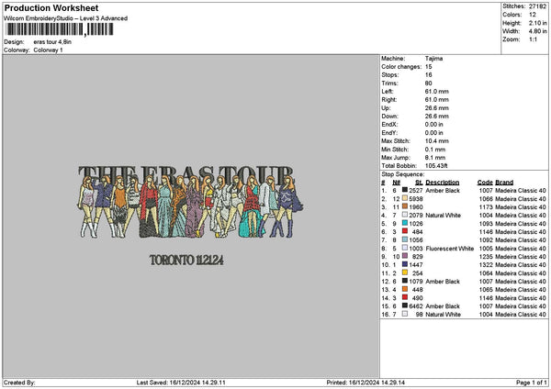Viewport: 551px width, 389px height.
Task: Click the 'Brand' column header
Action: click(x=504, y=183)
